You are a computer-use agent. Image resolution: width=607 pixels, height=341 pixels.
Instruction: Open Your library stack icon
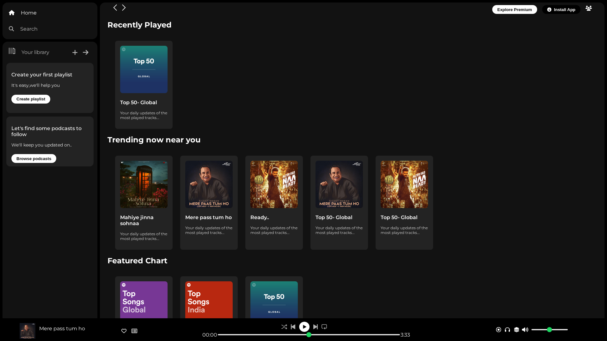click(x=12, y=51)
